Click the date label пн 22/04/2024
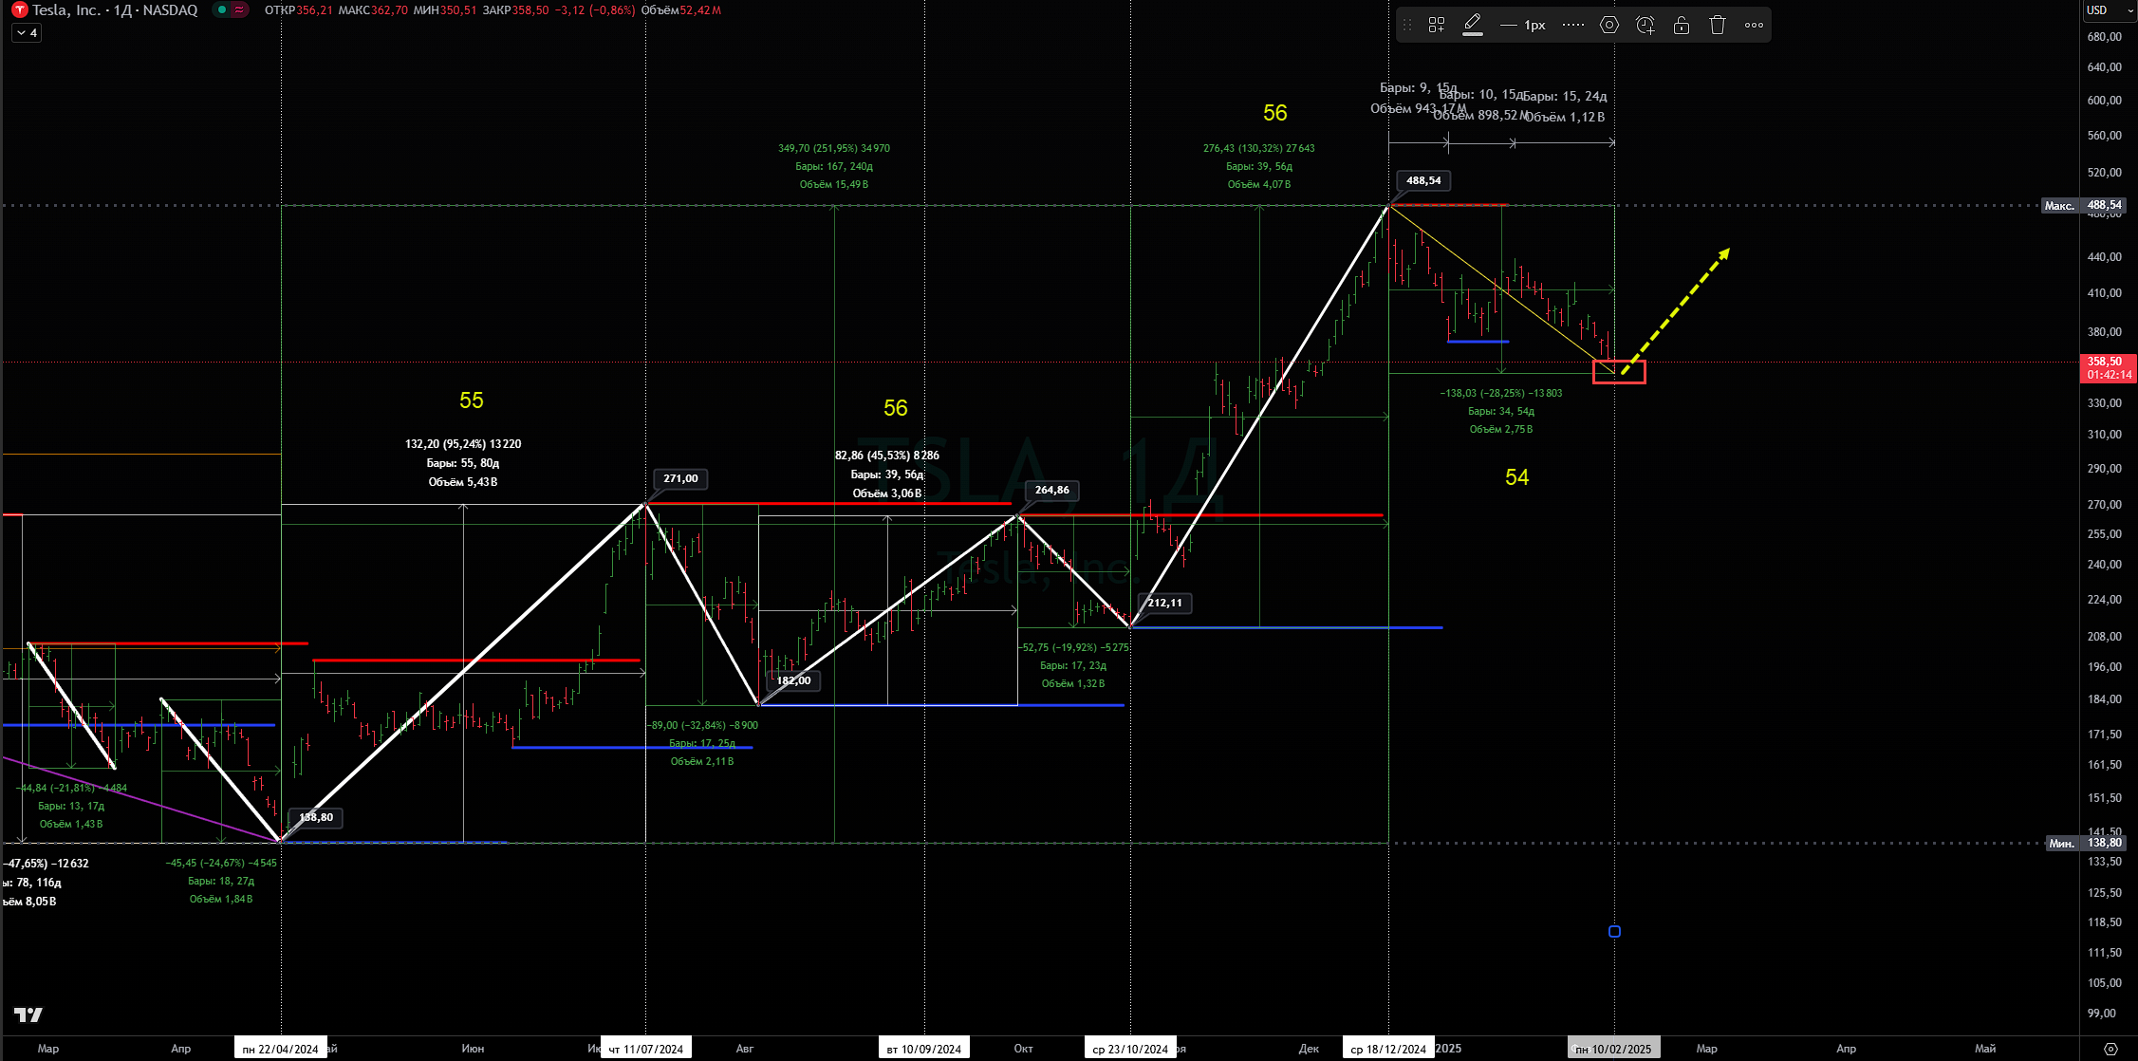Viewport: 2138px width, 1061px height. (281, 1049)
